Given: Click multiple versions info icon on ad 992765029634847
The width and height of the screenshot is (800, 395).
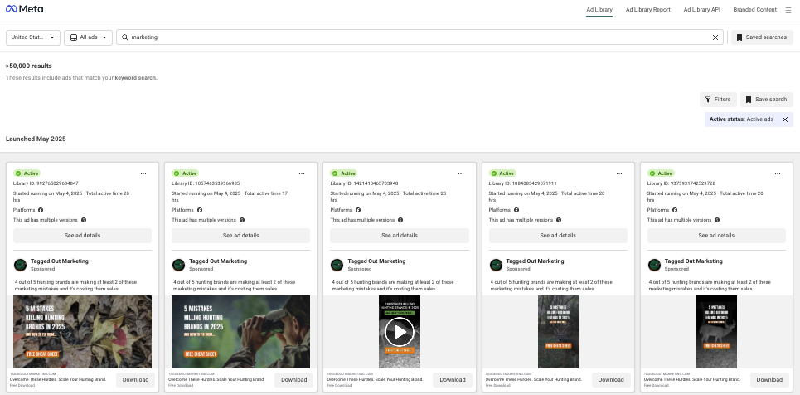Looking at the screenshot, I should pyautogui.click(x=84, y=220).
